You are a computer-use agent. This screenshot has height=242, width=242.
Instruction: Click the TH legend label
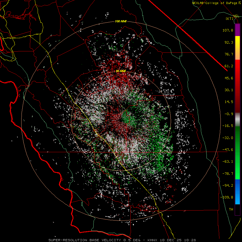point(231,209)
